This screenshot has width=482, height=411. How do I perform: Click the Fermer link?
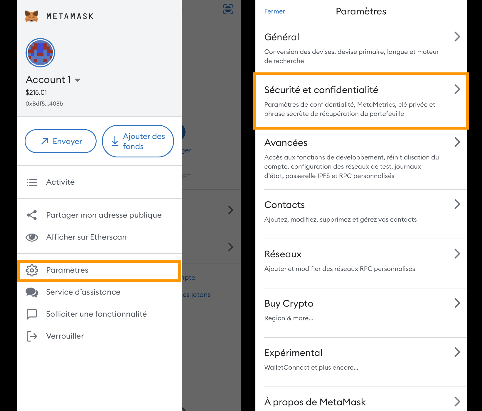tap(274, 11)
